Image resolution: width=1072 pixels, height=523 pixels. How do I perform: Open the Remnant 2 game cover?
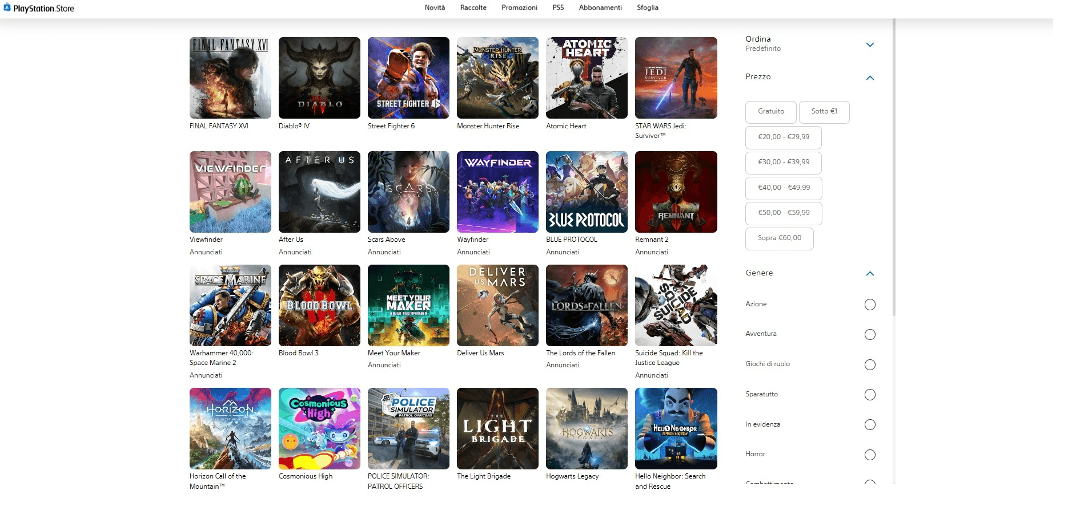coord(676,192)
